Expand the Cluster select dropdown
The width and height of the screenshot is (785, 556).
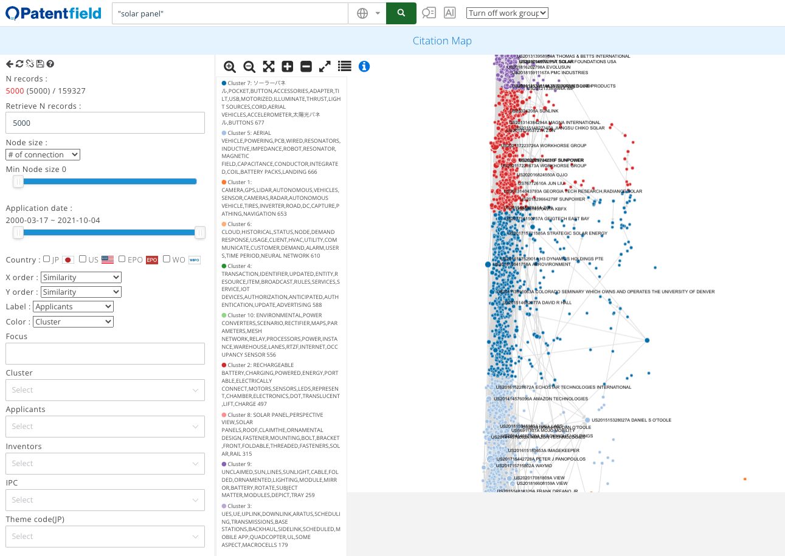[x=105, y=390]
